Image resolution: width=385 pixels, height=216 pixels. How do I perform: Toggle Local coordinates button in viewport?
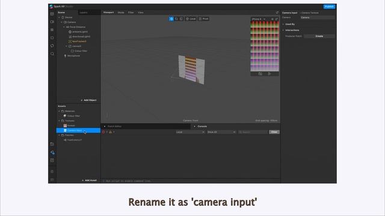pyautogui.click(x=191, y=19)
